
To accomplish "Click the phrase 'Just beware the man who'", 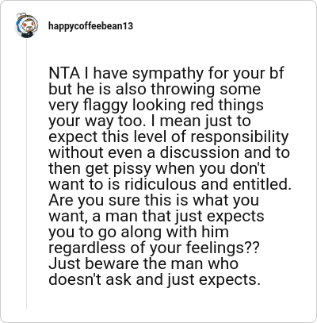I will pyautogui.click(x=143, y=263).
